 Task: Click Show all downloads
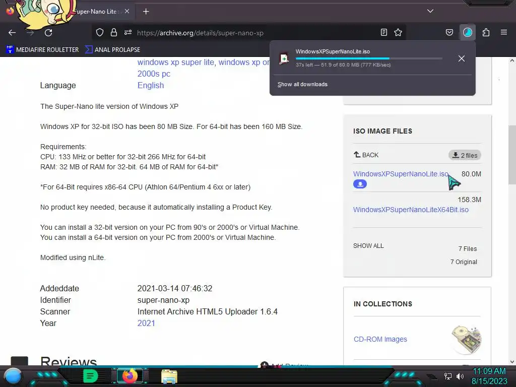pyautogui.click(x=302, y=85)
